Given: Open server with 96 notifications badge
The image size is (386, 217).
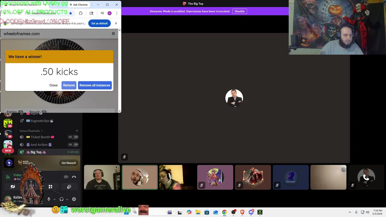Looking at the screenshot, I should tap(8, 145).
